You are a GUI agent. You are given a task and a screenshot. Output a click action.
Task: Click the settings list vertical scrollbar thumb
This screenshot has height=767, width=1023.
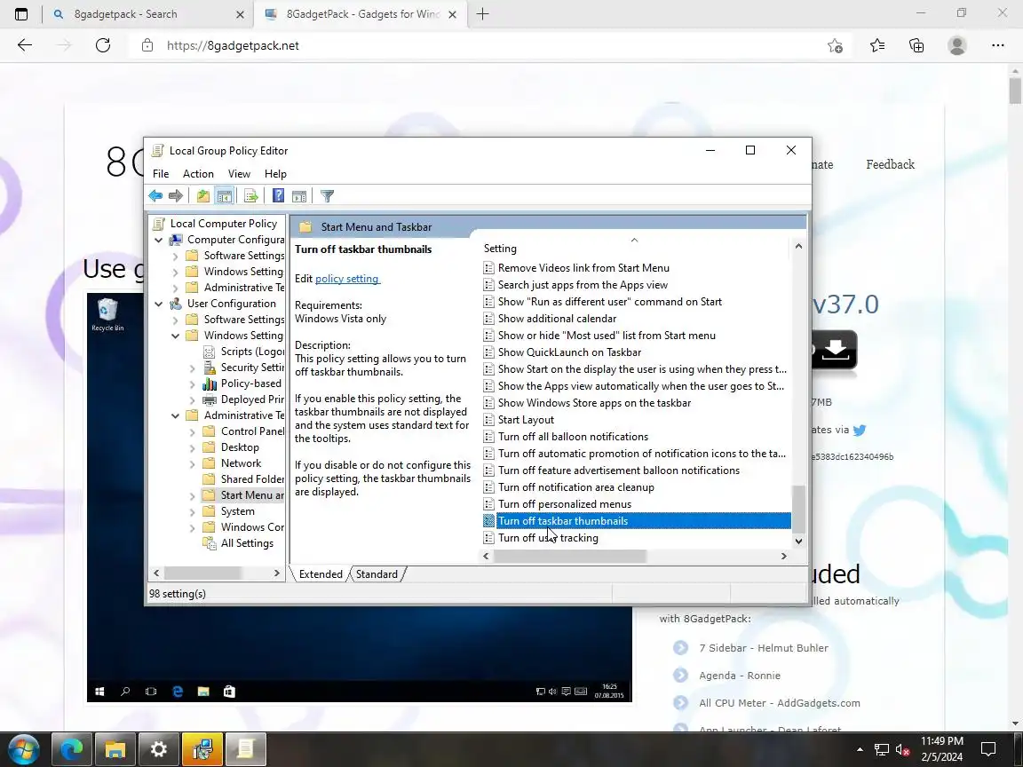[x=798, y=509]
